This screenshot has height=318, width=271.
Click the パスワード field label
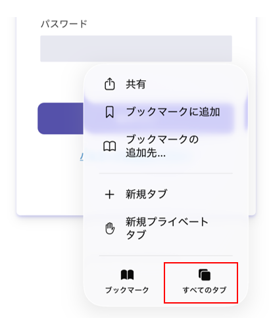pos(64,24)
